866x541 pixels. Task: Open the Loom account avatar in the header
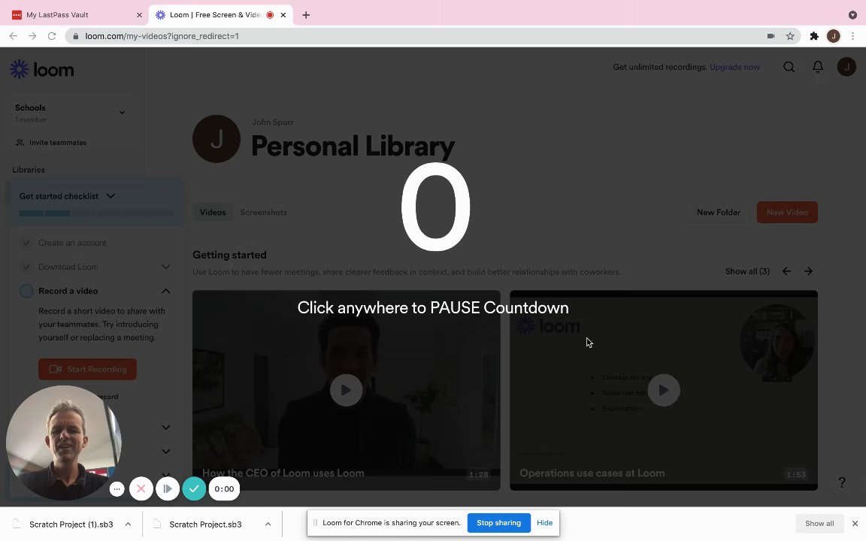846,67
